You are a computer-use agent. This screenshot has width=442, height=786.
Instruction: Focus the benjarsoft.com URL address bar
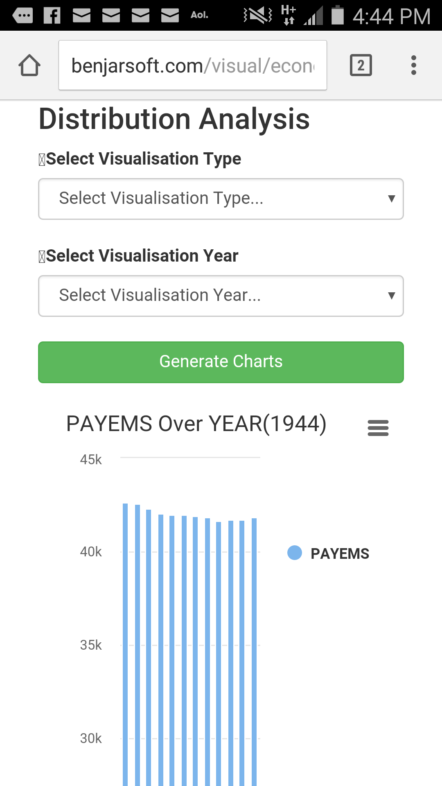tap(193, 65)
